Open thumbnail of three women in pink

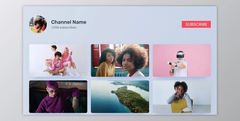[x=58, y=60]
